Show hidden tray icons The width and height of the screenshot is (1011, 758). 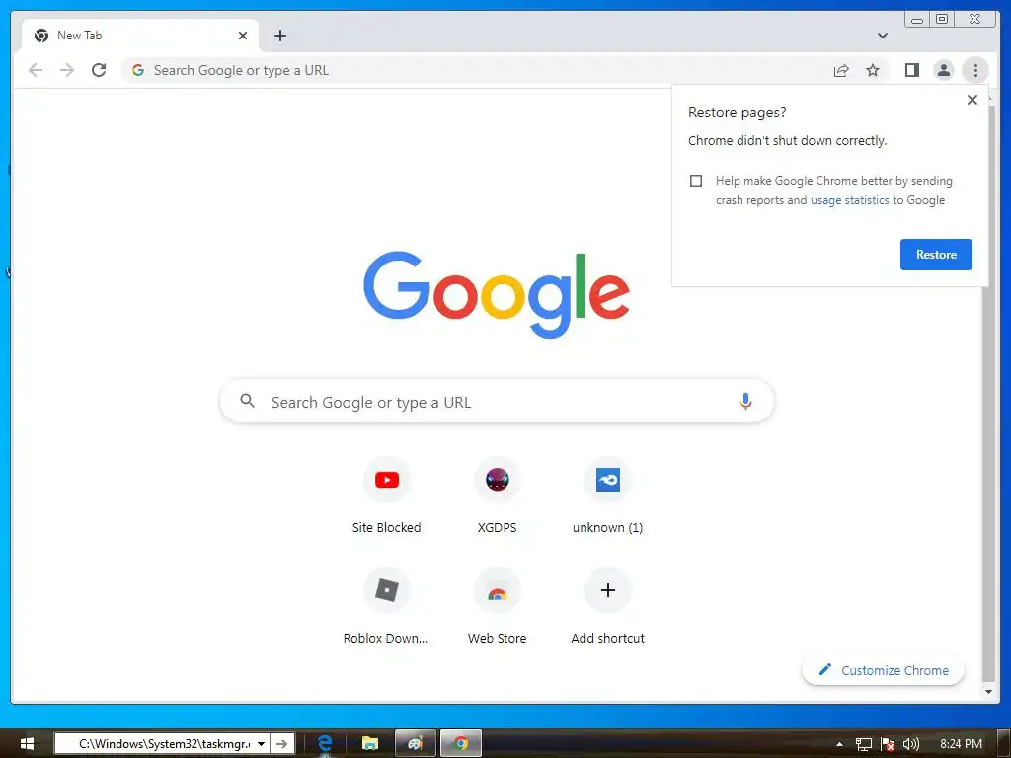839,744
